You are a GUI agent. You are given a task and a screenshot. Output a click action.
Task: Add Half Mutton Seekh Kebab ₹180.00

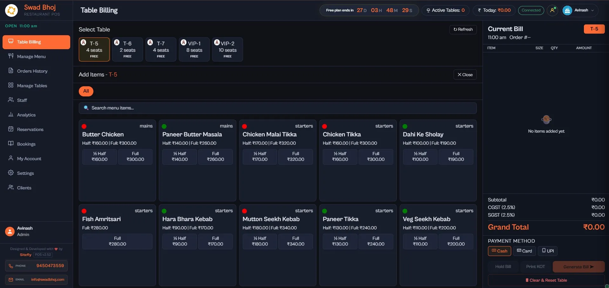(x=260, y=241)
